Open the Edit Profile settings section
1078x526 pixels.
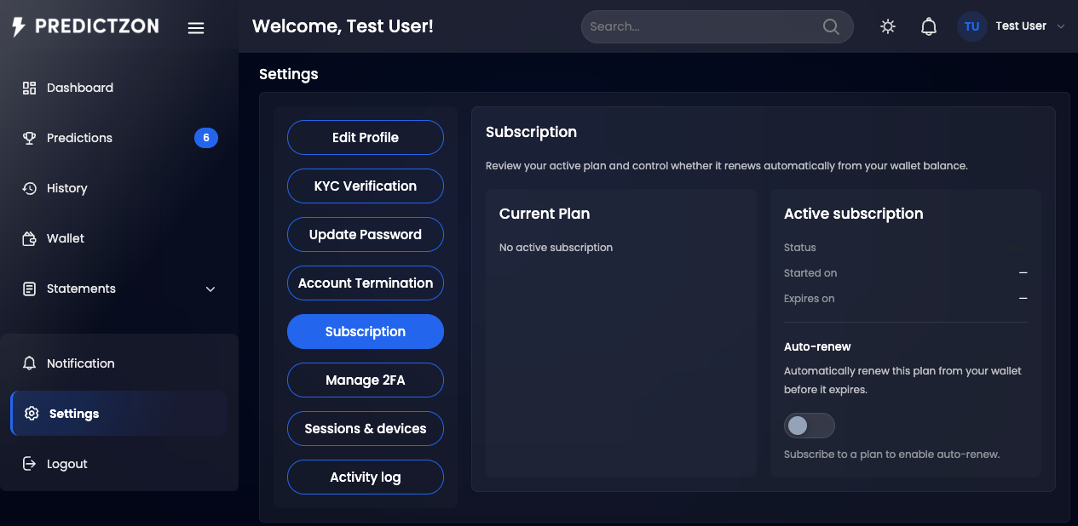[x=366, y=138]
